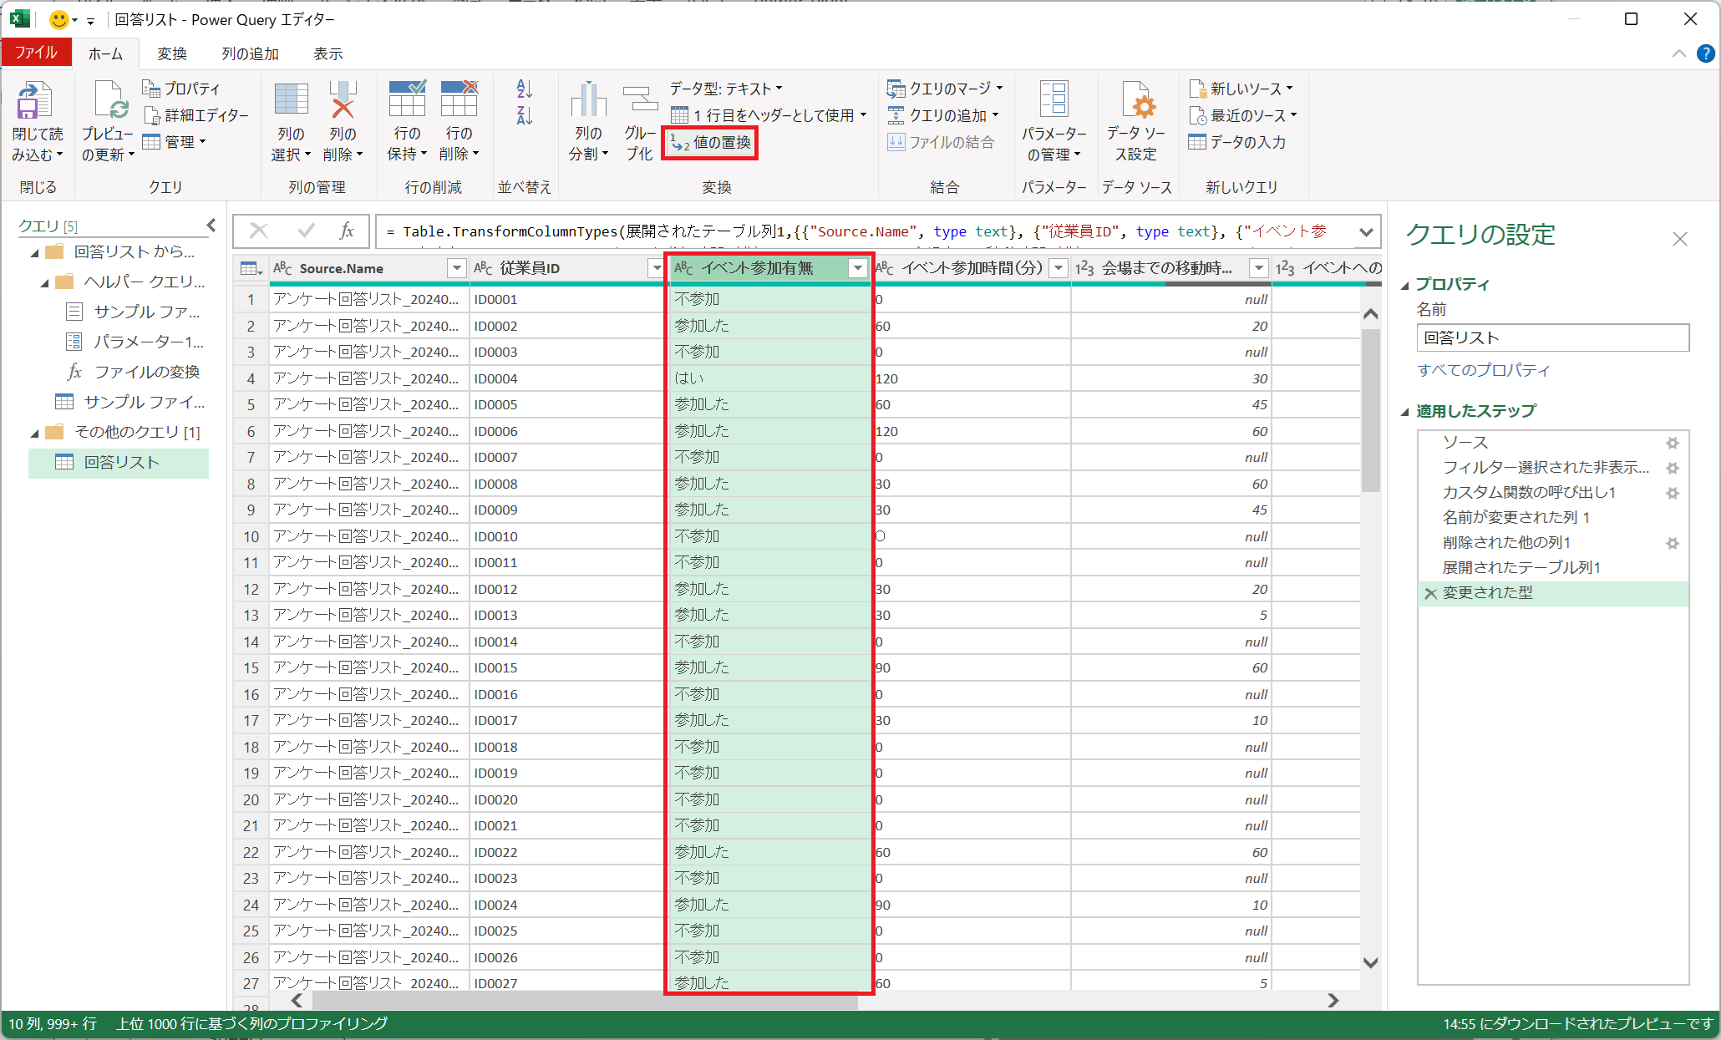Screen dimensions: 1721x1040
Task: Open gear settings for カスタム関数の呼び出し1 step
Action: coord(1673,493)
